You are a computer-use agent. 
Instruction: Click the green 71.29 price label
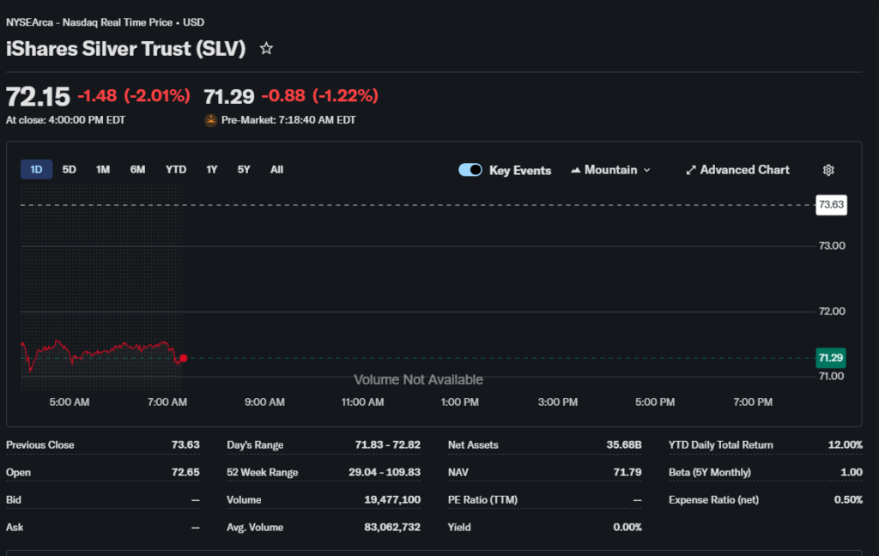click(831, 358)
